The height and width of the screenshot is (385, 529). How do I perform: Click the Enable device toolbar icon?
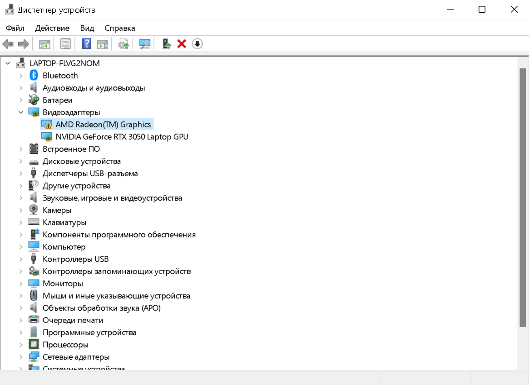166,44
